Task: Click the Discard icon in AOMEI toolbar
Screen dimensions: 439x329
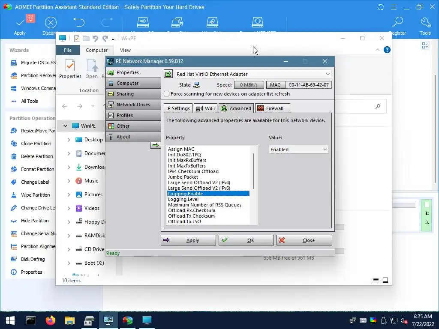Action: (51, 23)
